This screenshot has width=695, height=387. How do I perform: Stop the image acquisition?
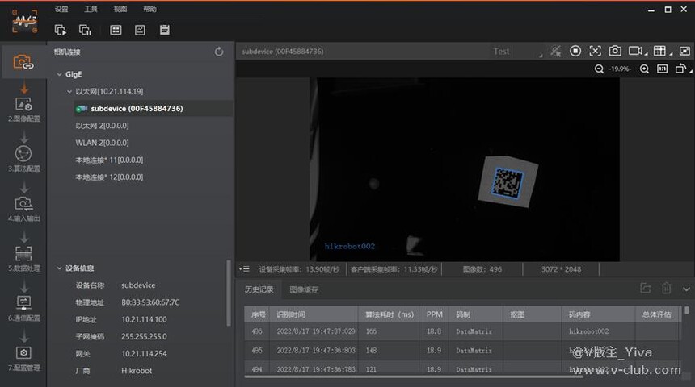[x=575, y=52]
